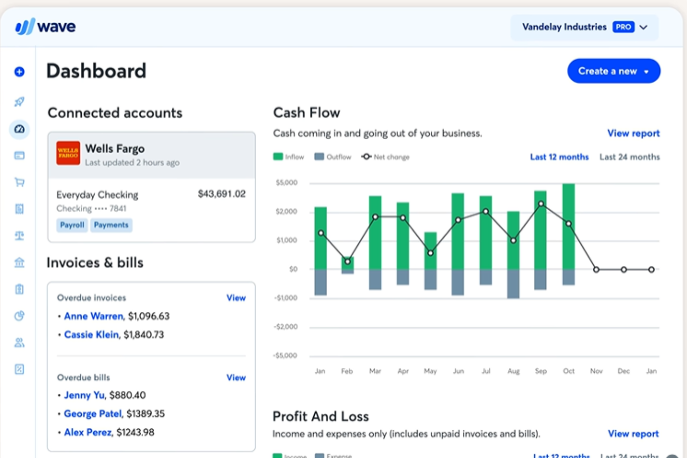Open the Banking card icon in sidebar
The height and width of the screenshot is (458, 687).
tap(19, 155)
